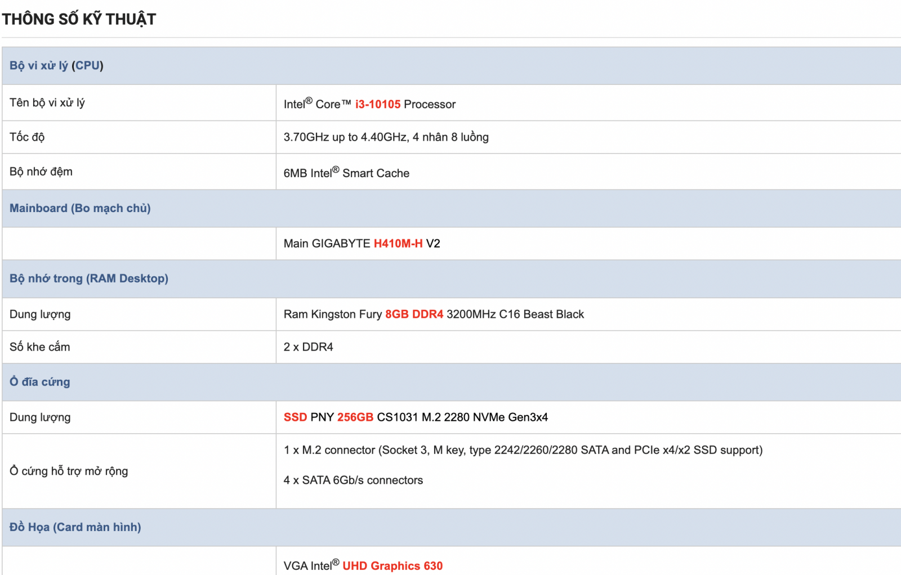
Task: Select the Ổ đĩa cứng section header
Action: coord(40,382)
